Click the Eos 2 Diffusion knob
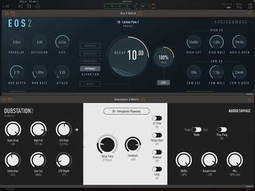This screenshot has width=255, height=191. (39, 42)
